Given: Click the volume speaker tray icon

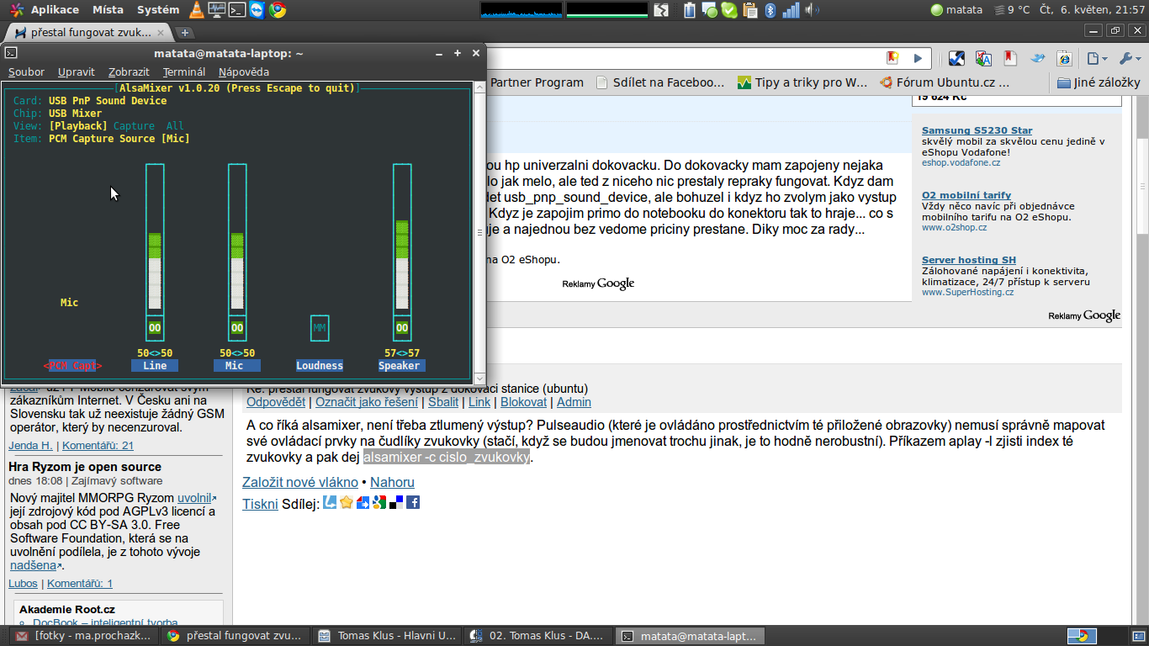Looking at the screenshot, I should tap(812, 10).
